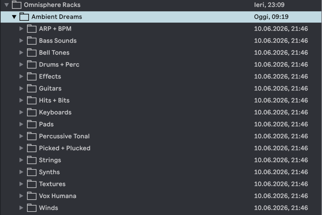
Task: Collapse the Ambient Dreams folder
Action: pos(14,17)
